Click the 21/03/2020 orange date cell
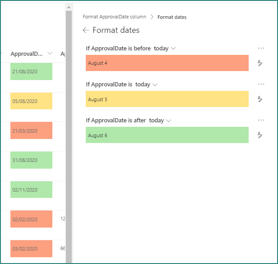This screenshot has height=264, width=278. (31, 130)
